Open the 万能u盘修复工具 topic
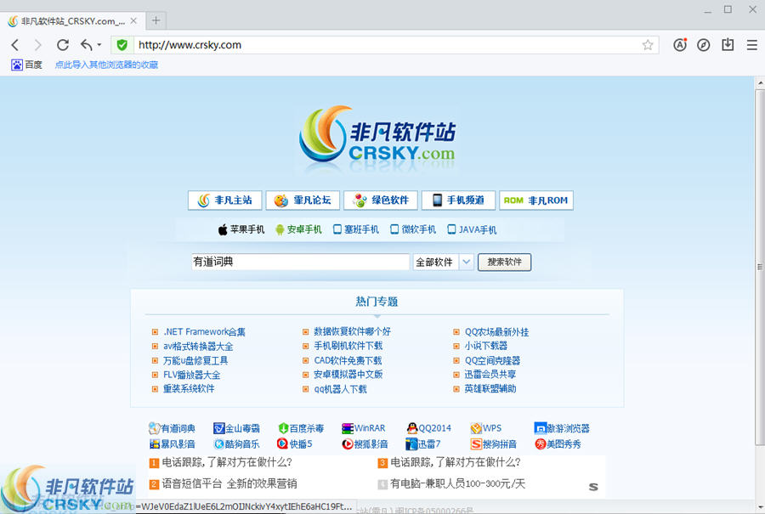765x514 pixels. click(x=195, y=360)
